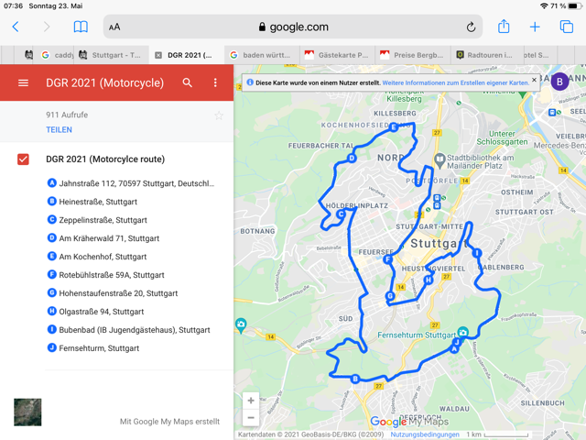586x440 pixels.
Task: Open the Safari share sheet
Action: pyautogui.click(x=504, y=27)
